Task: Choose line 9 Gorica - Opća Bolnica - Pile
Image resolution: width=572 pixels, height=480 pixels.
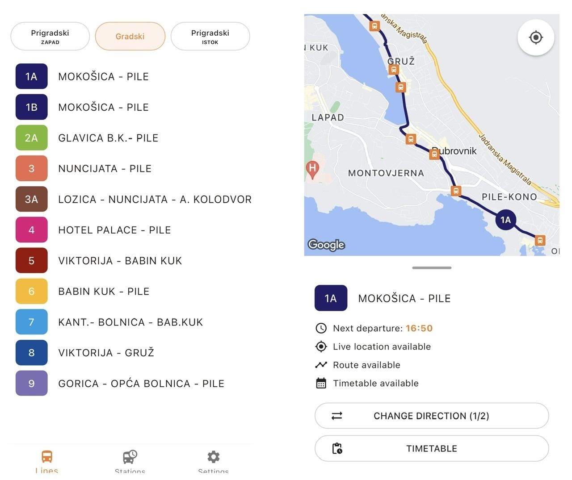Action: (x=141, y=384)
